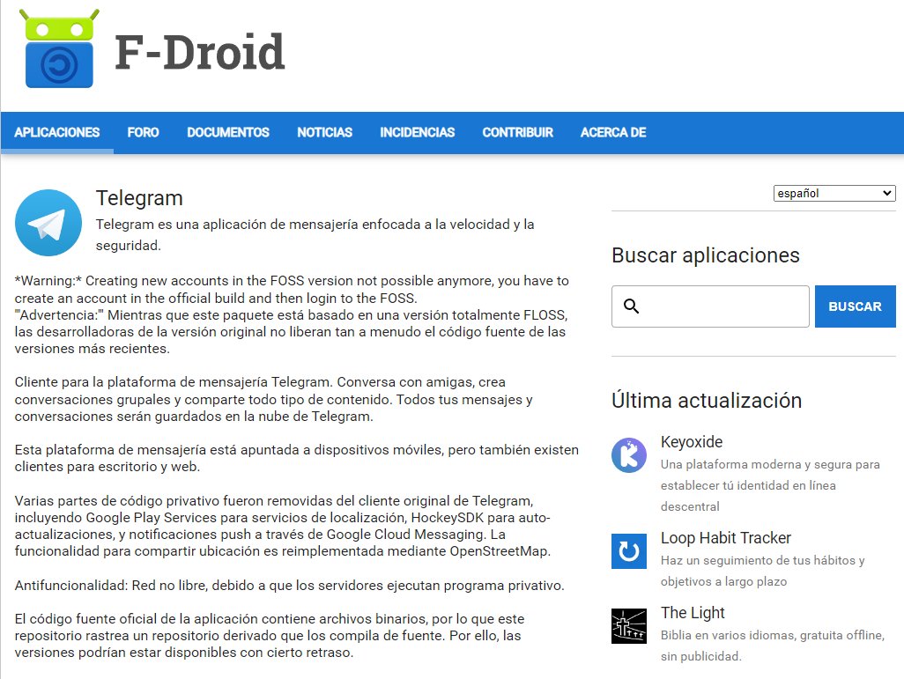The width and height of the screenshot is (904, 679).
Task: Open the español language dropdown
Action: point(834,193)
